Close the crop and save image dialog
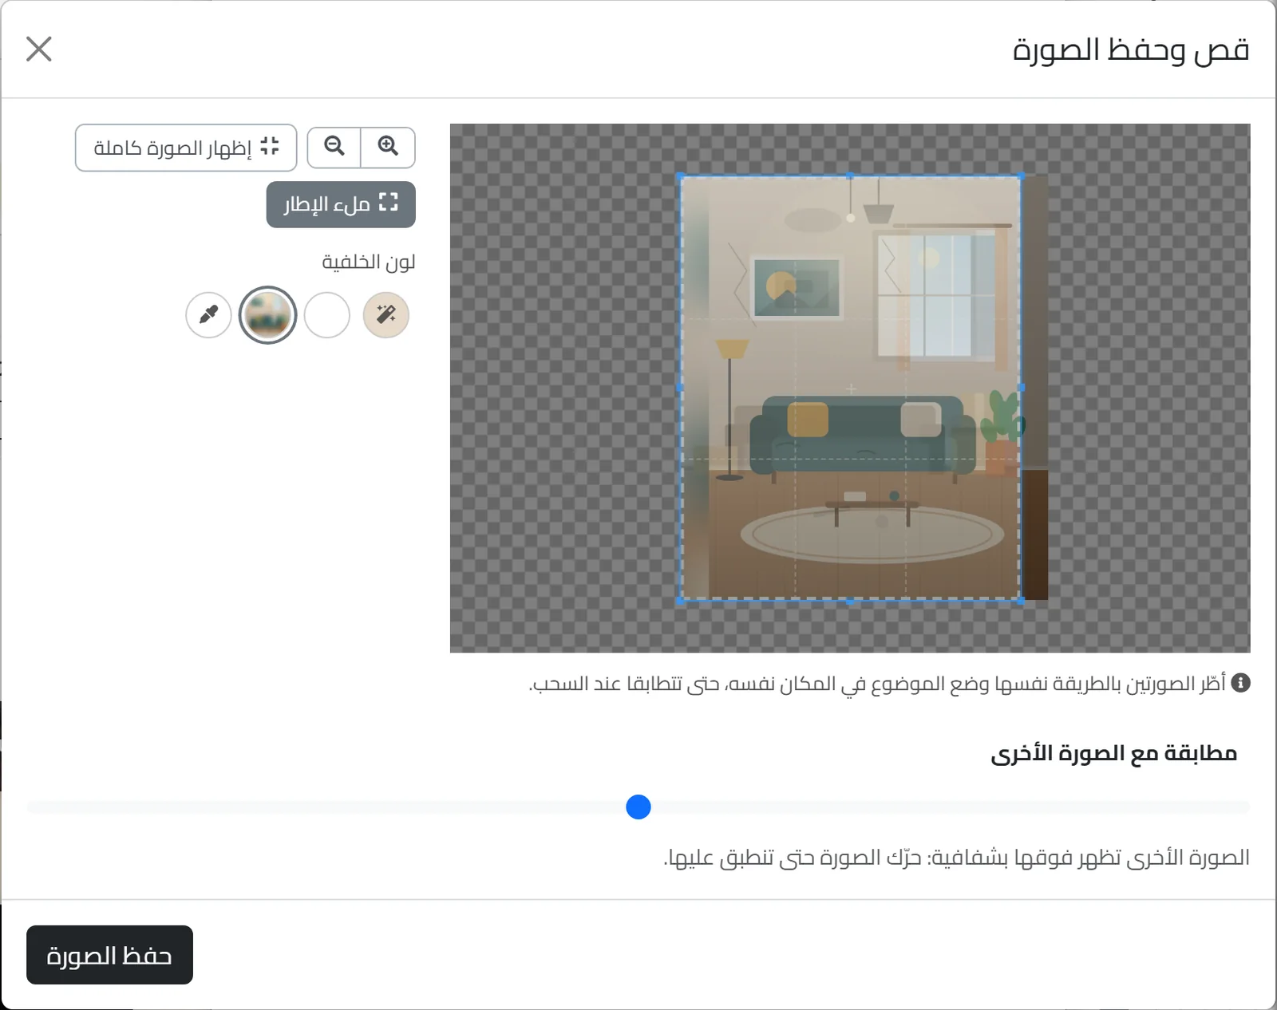 coord(38,49)
